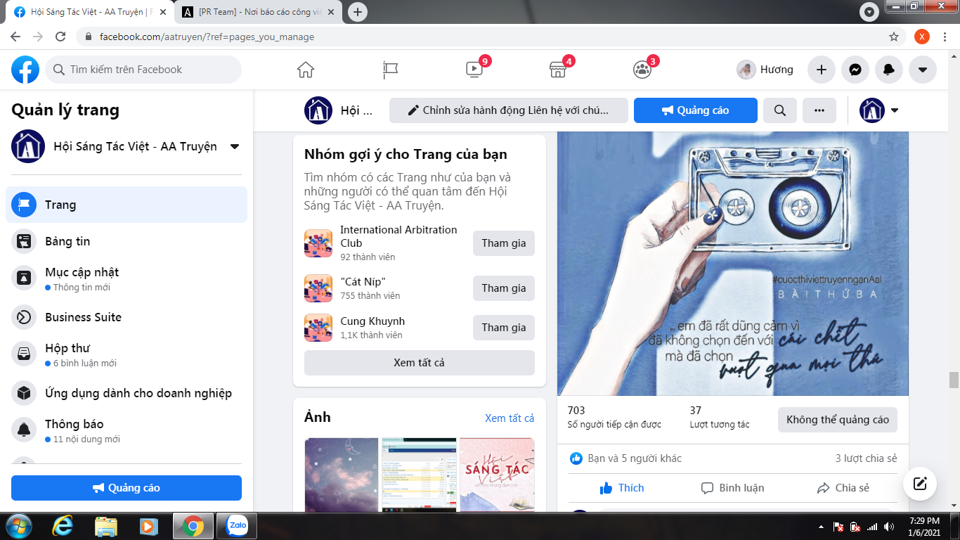Open File Explorer from taskbar
The width and height of the screenshot is (960, 540).
click(x=106, y=526)
